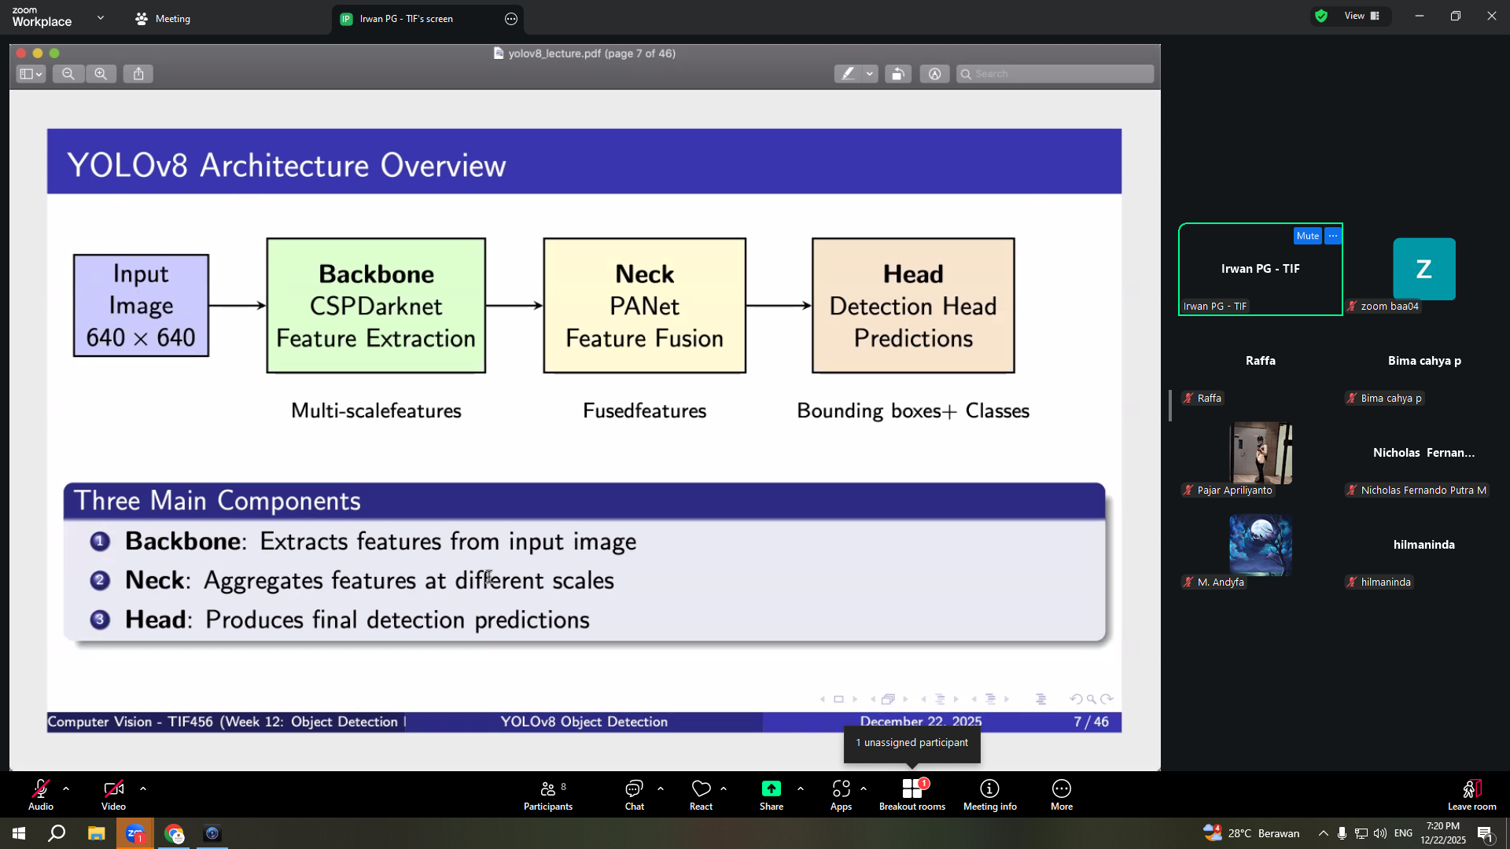The height and width of the screenshot is (849, 1510).
Task: Toggle the microphone Audio button
Action: click(x=41, y=795)
